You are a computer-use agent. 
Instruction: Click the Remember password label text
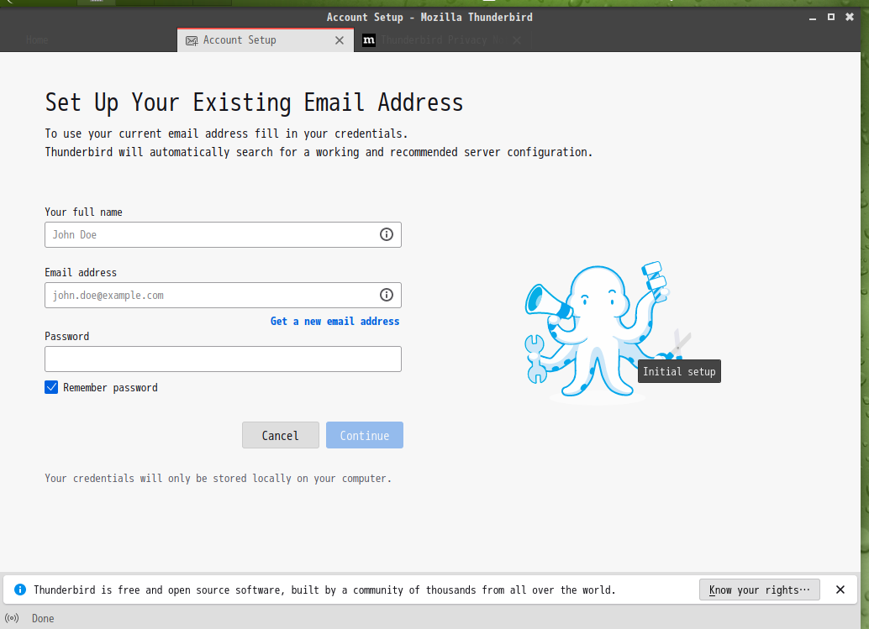tap(110, 388)
